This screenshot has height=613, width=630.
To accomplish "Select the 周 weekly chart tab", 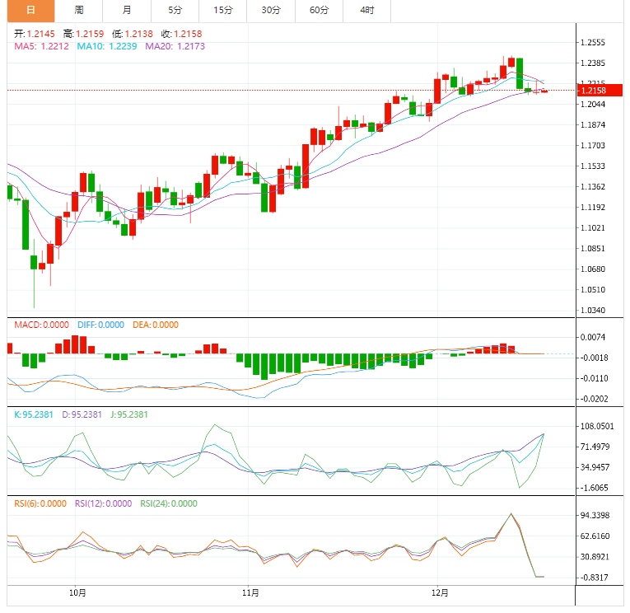I will (x=78, y=10).
